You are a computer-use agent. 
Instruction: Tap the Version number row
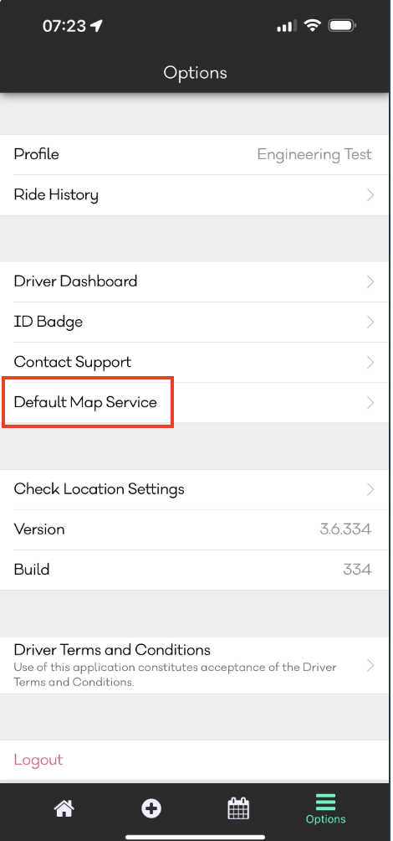click(194, 529)
